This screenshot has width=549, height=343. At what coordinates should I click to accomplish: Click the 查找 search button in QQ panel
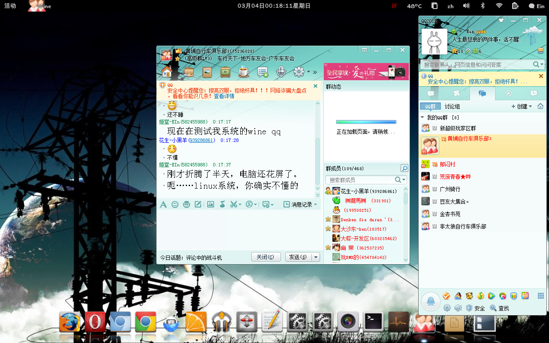pyautogui.click(x=500, y=308)
